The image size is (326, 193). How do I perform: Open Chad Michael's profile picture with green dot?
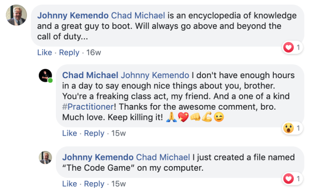click(46, 76)
